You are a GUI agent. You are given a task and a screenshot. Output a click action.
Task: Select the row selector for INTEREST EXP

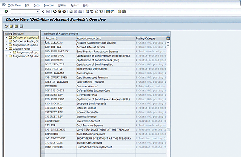[43, 108]
